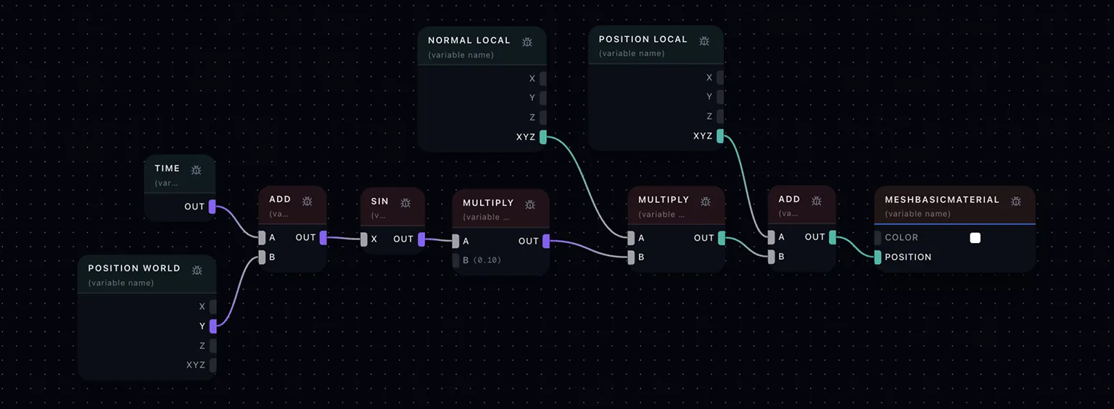Click teal OUT port of MULTIPLY fed by NORMAL LOCAL
This screenshot has width=1114, height=409.
click(x=722, y=238)
